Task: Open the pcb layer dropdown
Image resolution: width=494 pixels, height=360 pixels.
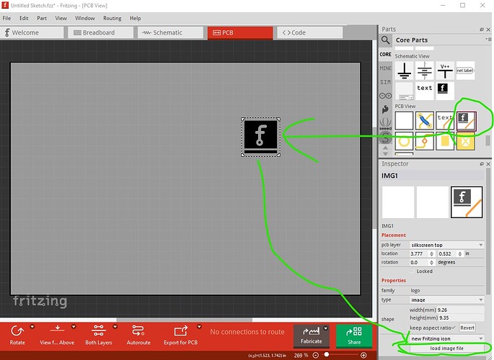Action: (x=447, y=245)
